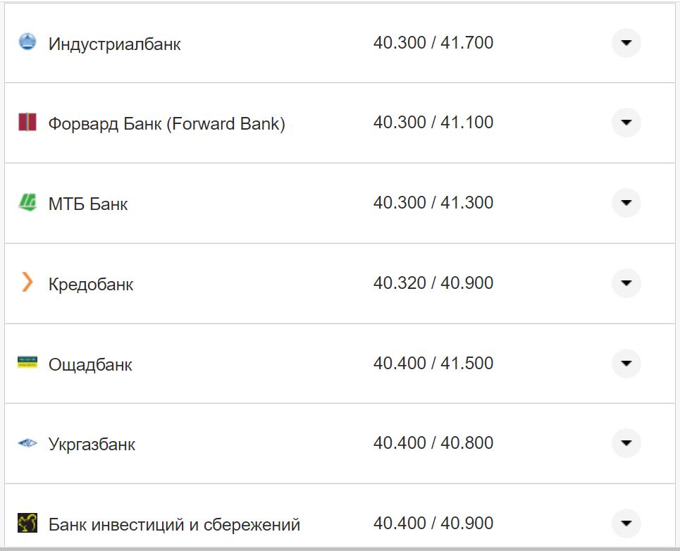Open the Кредобанк dropdown arrow
Screen dimensions: 680x551
[x=626, y=284]
